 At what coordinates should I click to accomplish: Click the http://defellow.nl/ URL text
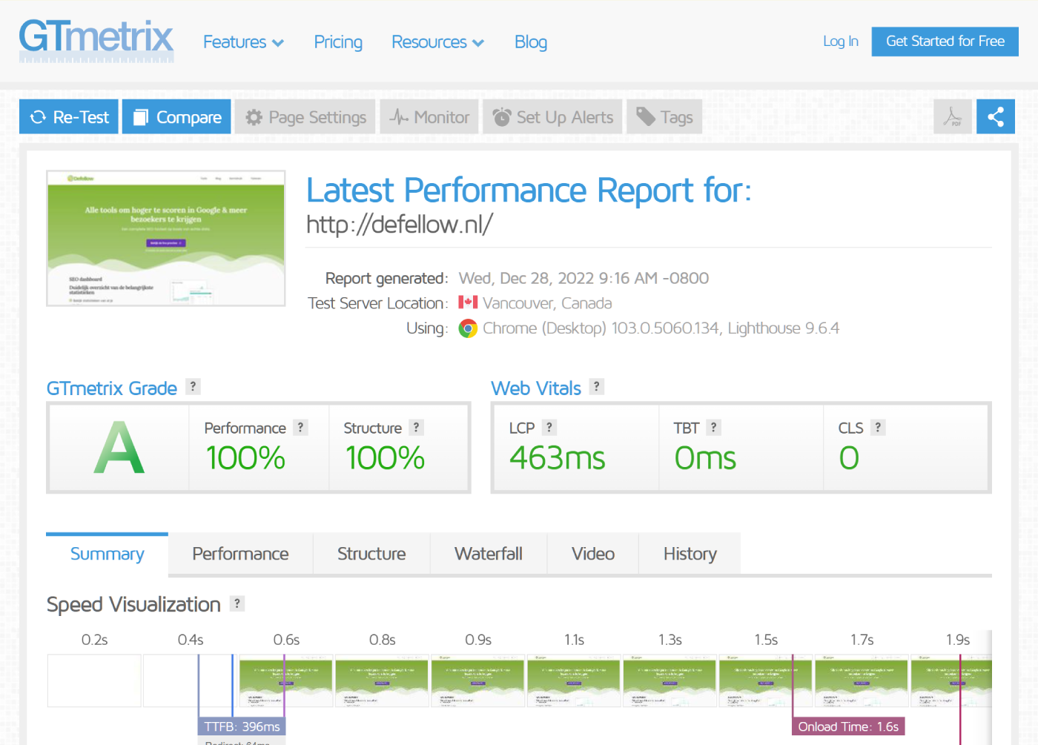pos(400,225)
